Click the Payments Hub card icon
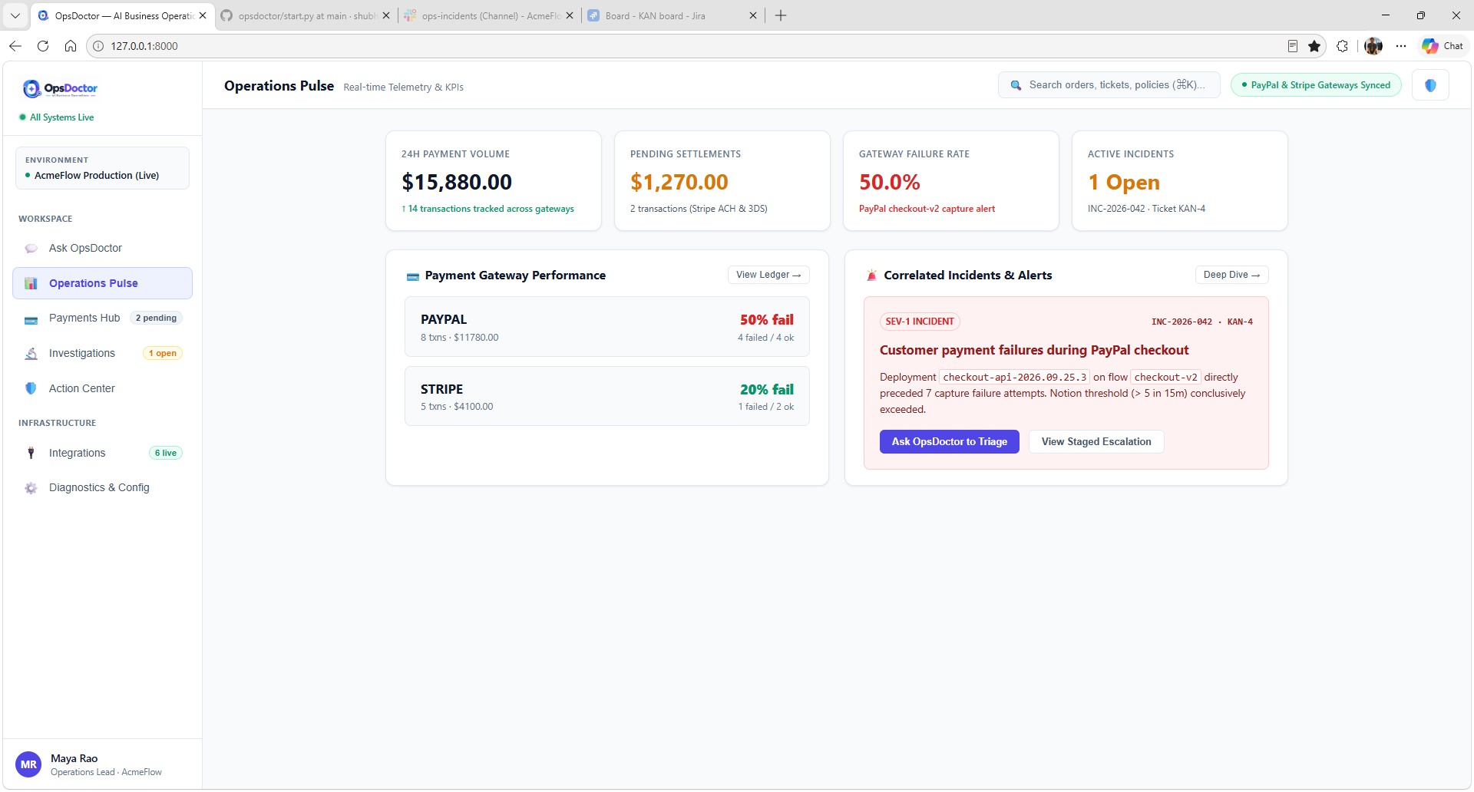Image resolution: width=1474 pixels, height=792 pixels. (31, 318)
